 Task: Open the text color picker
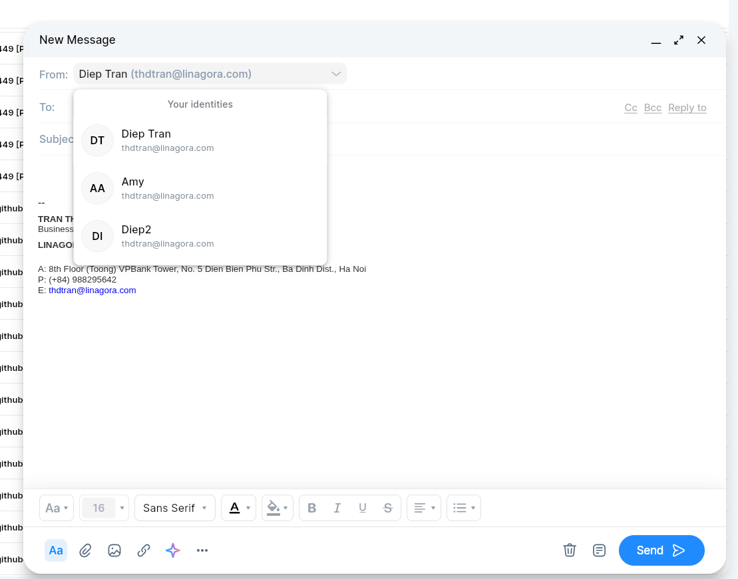pyautogui.click(x=239, y=508)
